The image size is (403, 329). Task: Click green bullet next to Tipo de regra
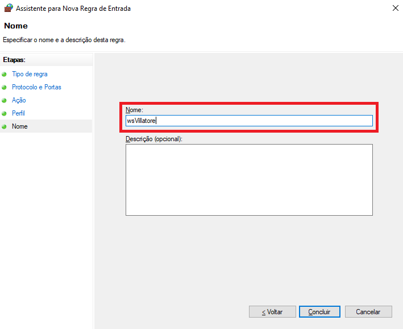4,75
